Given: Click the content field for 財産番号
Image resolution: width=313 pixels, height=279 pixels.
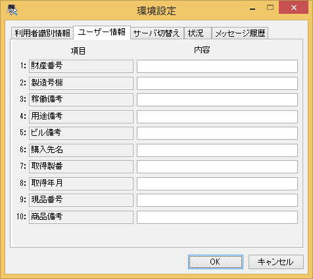Looking at the screenshot, I should click(217, 66).
